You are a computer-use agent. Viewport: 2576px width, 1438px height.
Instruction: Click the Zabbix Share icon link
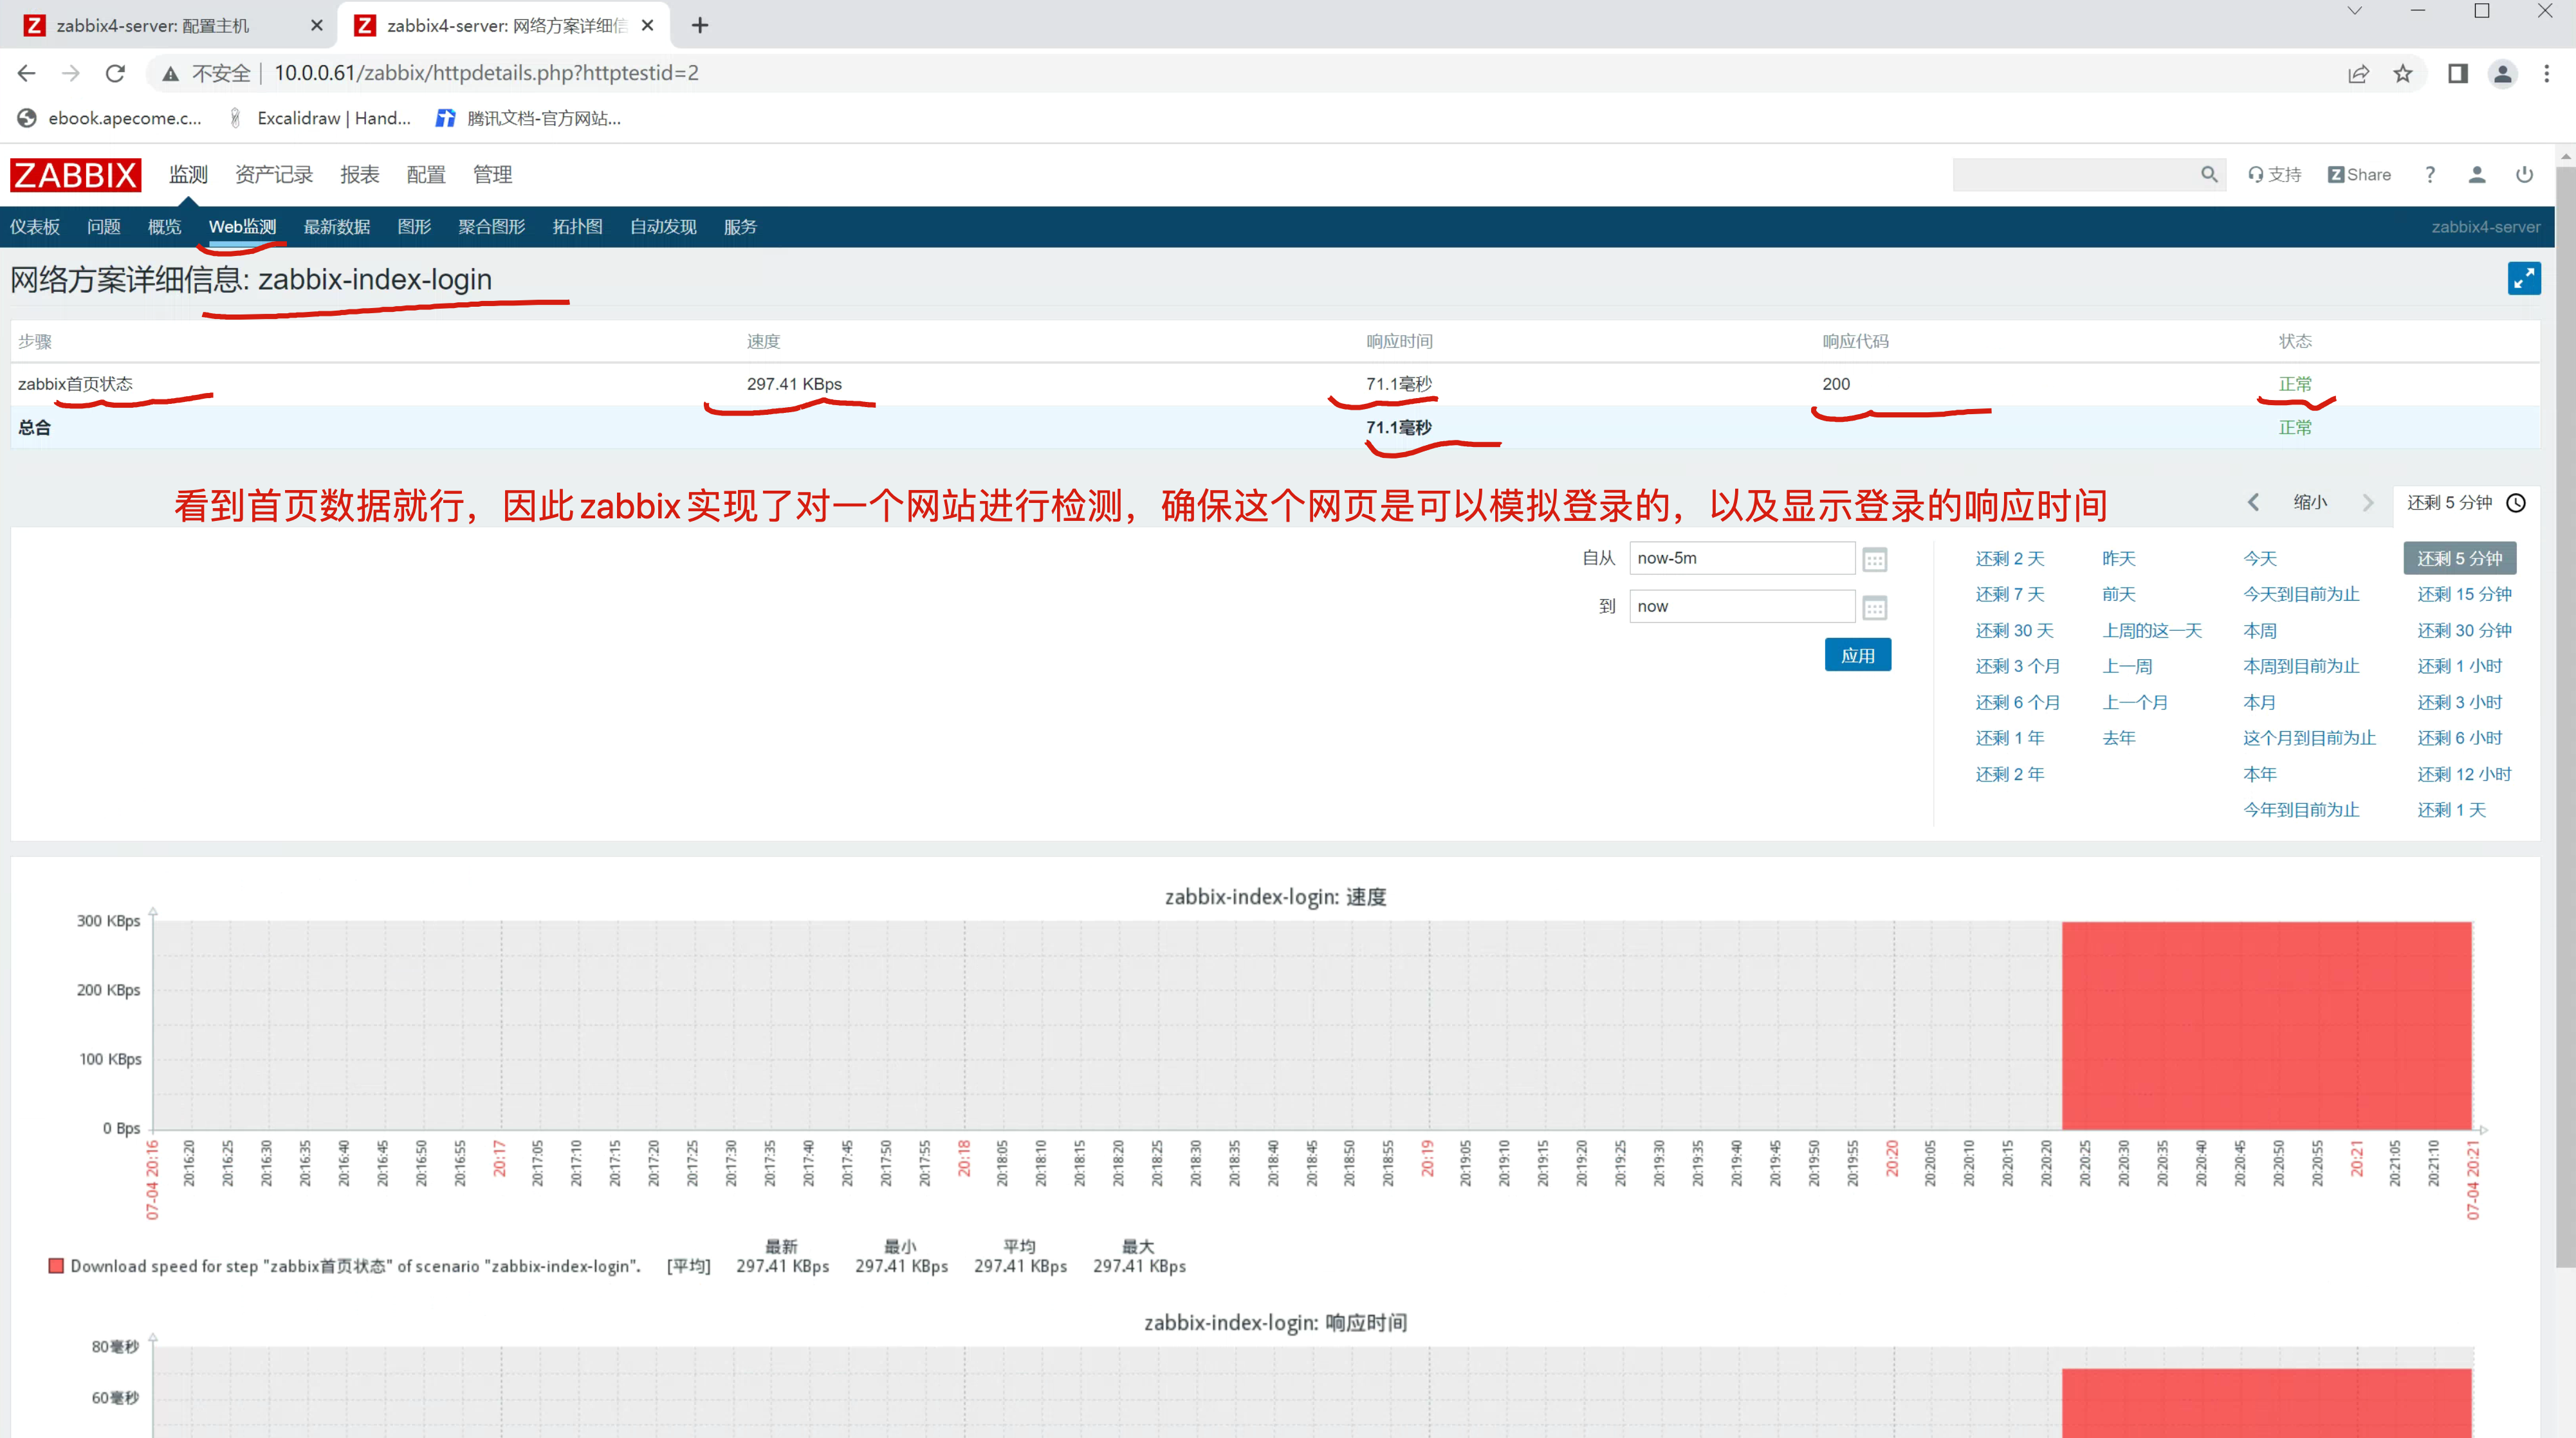[2359, 175]
